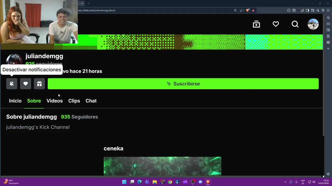Open Leo AI sparkle in right sidebar

click(328, 18)
